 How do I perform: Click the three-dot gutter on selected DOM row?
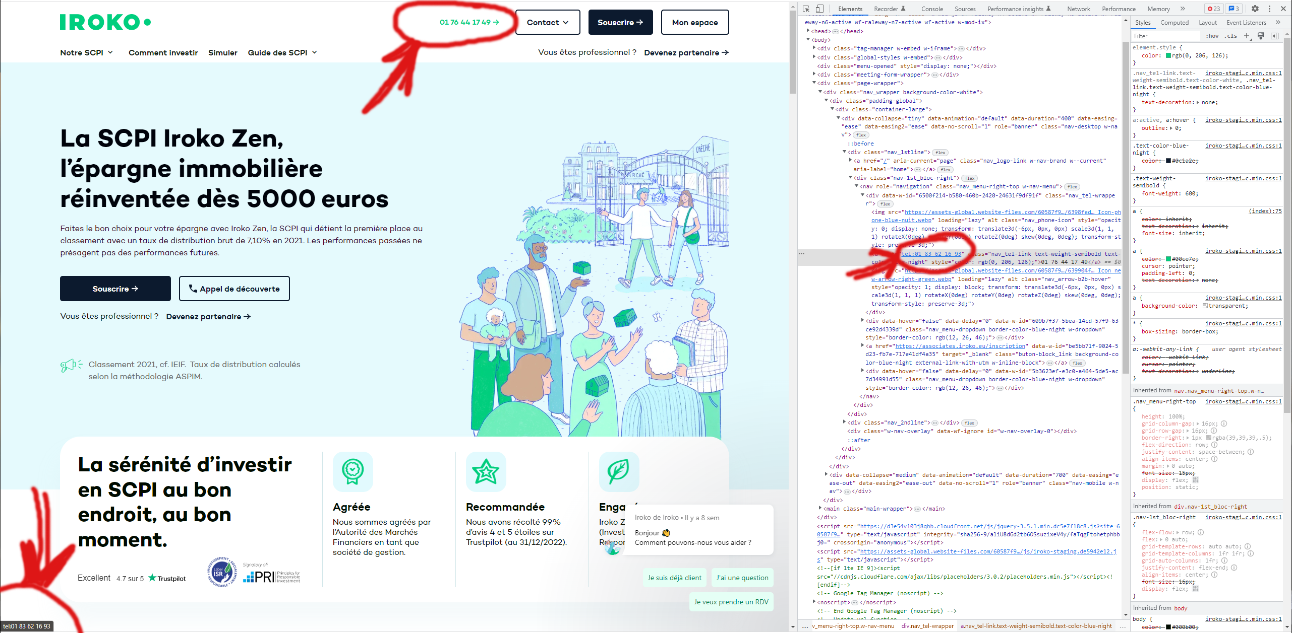pos(801,254)
